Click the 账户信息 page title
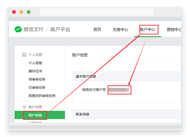 coord(80,55)
